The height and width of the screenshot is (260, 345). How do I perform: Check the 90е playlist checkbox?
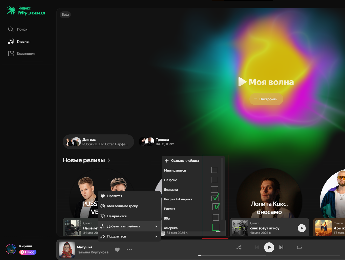click(x=216, y=217)
